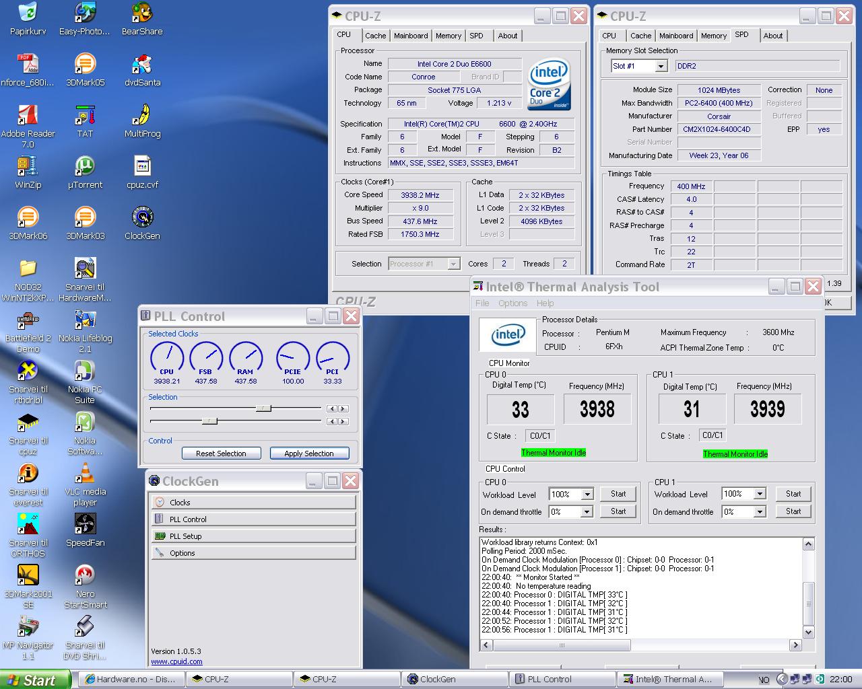Open Help menu in Thermal Analysis Tool
Screen dimensions: 862x689
[x=545, y=303]
